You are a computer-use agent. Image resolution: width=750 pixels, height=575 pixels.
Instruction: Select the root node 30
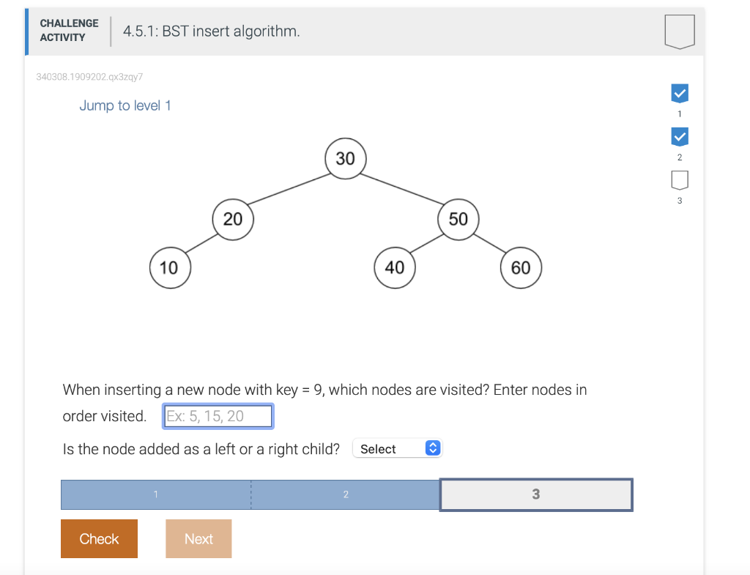[345, 158]
